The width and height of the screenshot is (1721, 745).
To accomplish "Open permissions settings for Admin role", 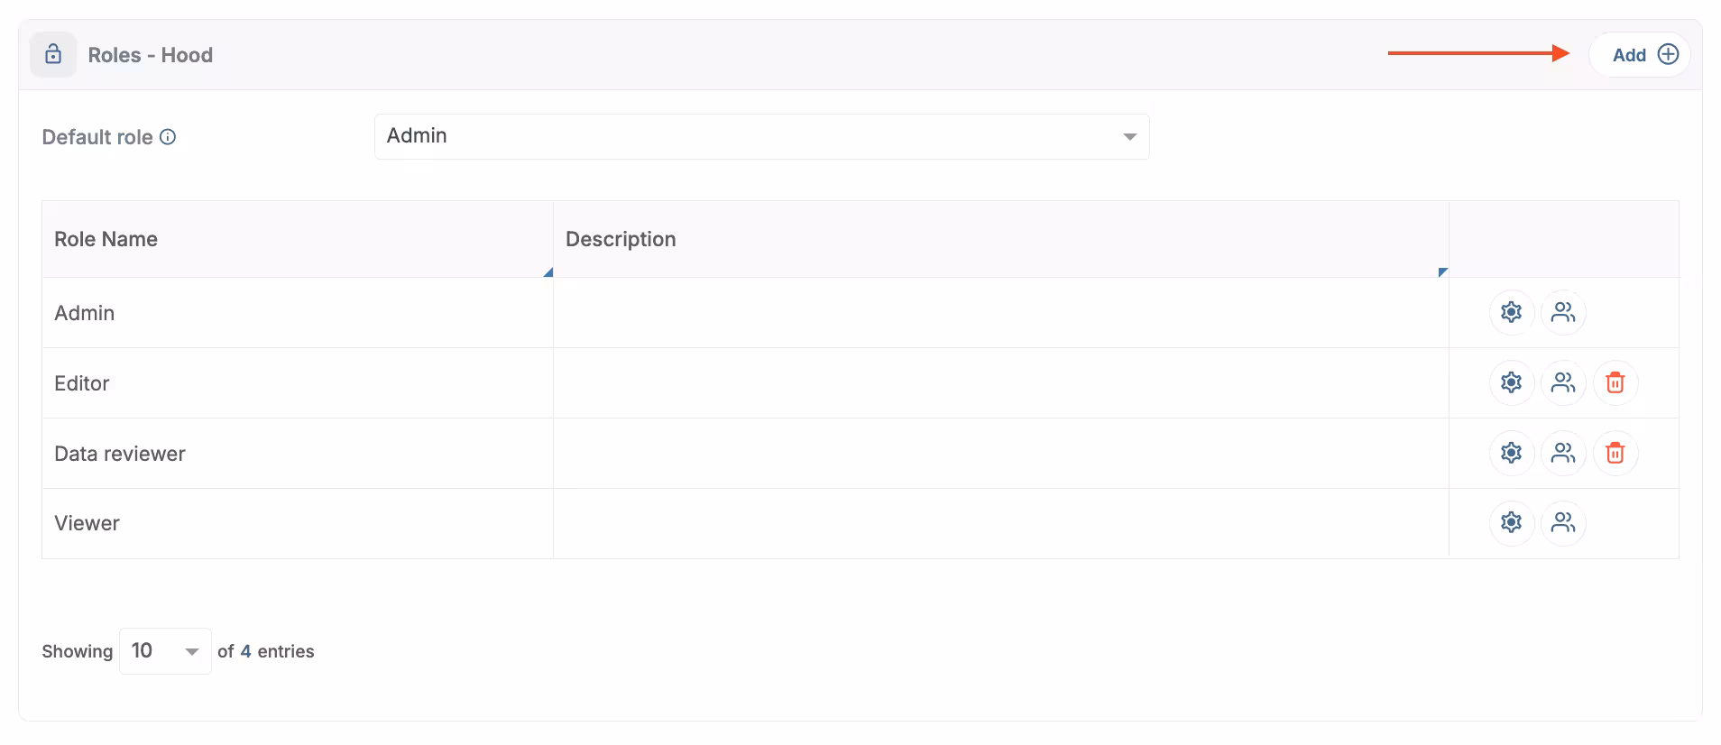I will pos(1511,312).
